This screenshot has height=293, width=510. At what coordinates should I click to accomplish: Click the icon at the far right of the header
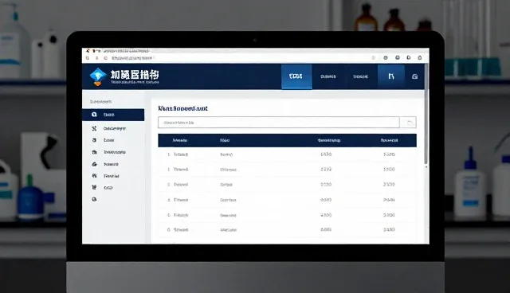[x=414, y=76]
